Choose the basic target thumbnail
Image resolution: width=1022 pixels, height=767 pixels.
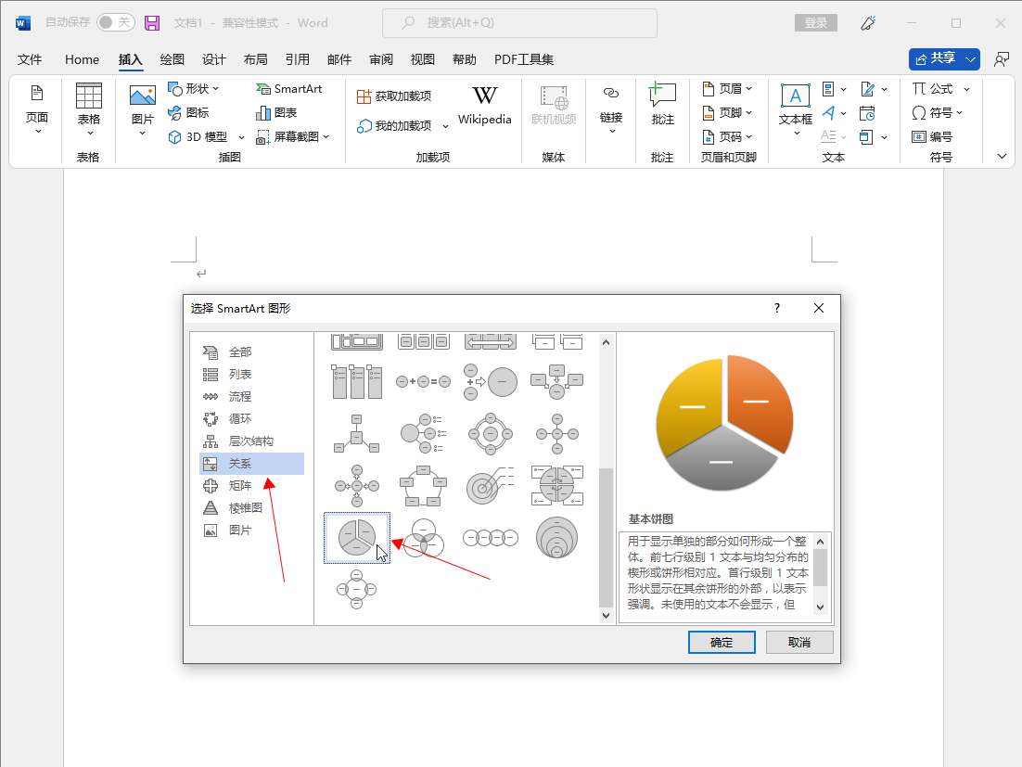coord(491,485)
